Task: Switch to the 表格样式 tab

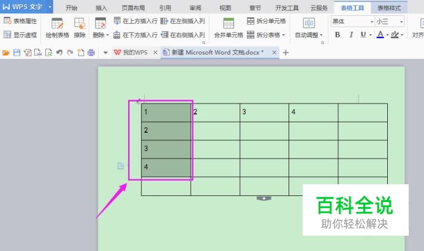Action: [x=389, y=7]
